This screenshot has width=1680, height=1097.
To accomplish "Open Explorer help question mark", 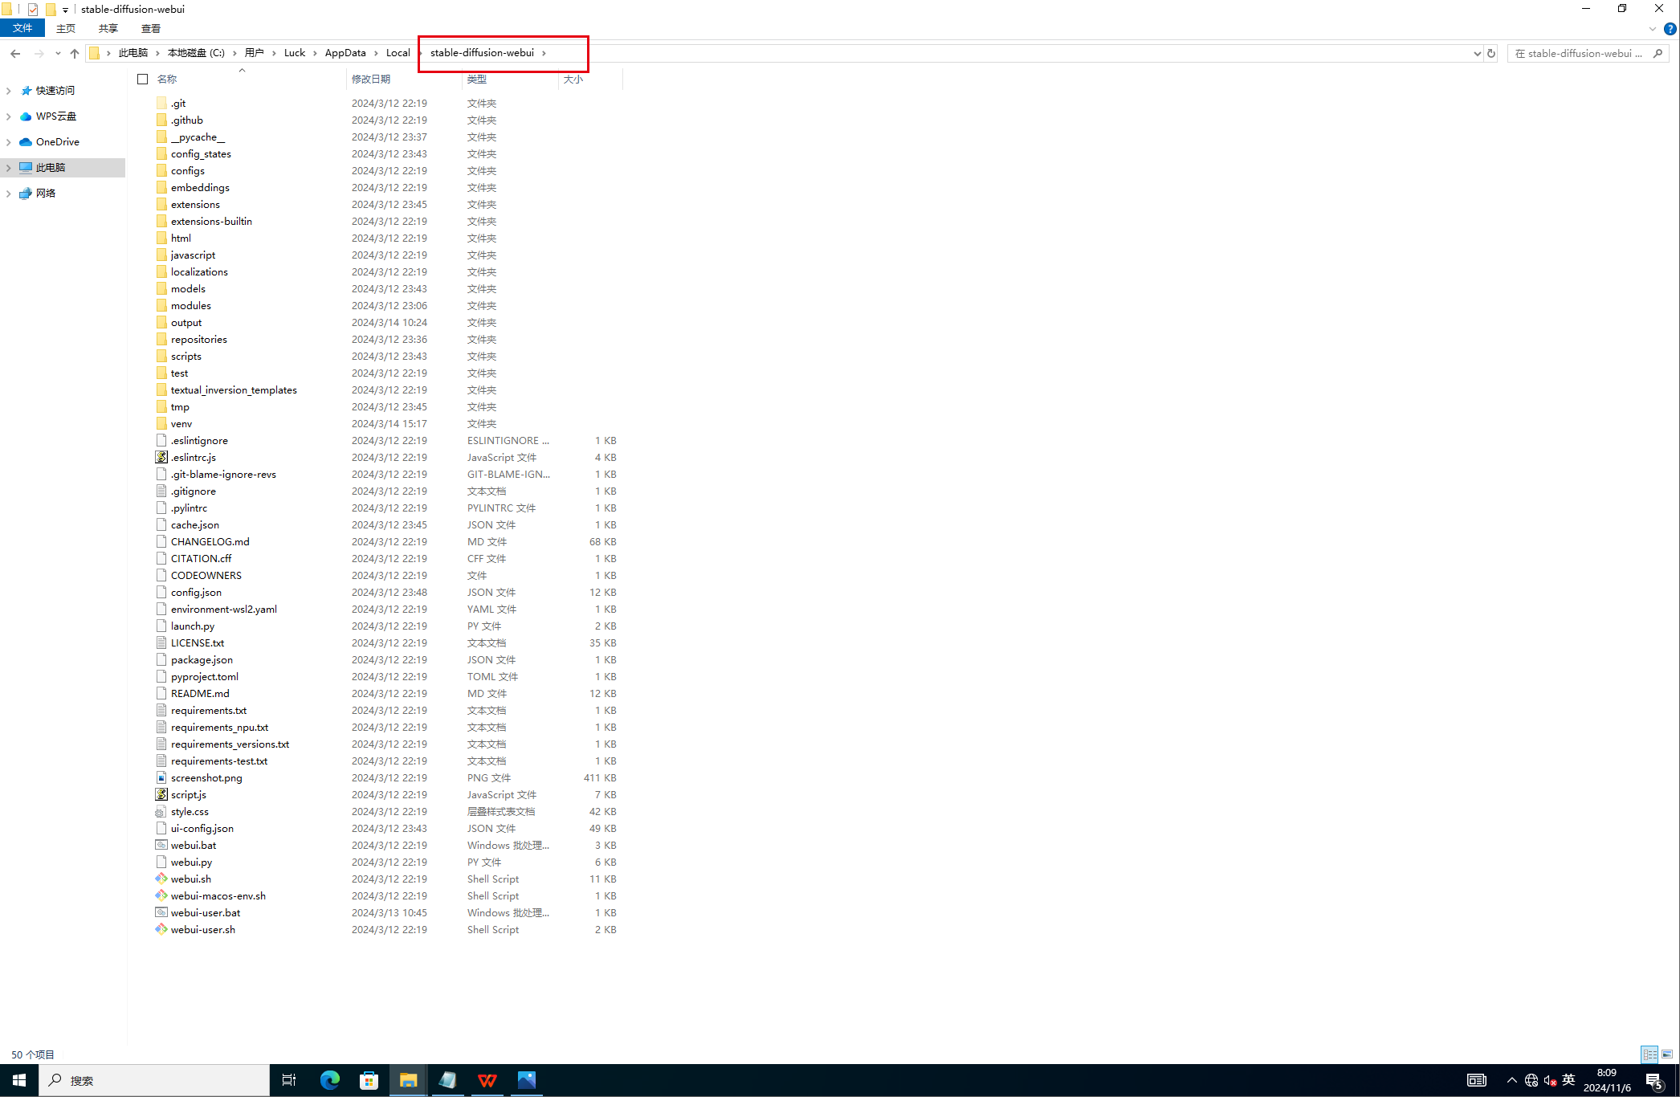I will coord(1670,29).
